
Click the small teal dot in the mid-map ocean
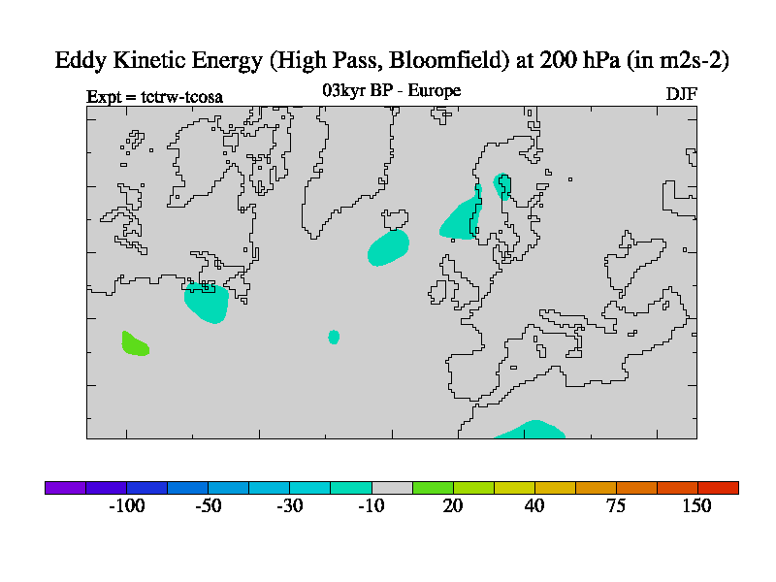(334, 337)
